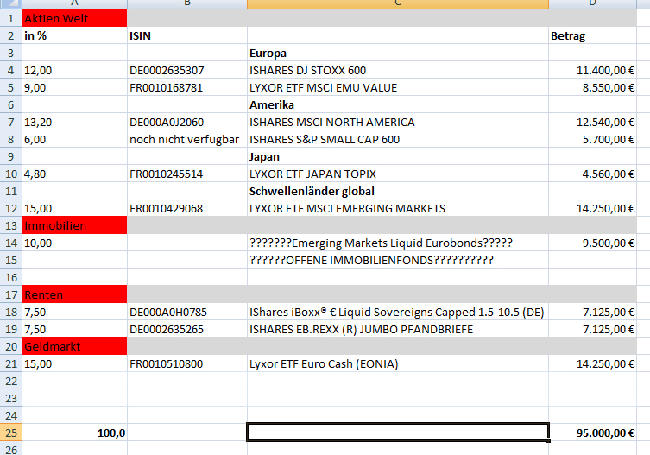Click 'LYXOR ETF MSCI EMU VALUE' cell
This screenshot has height=455, width=650.
(x=398, y=87)
